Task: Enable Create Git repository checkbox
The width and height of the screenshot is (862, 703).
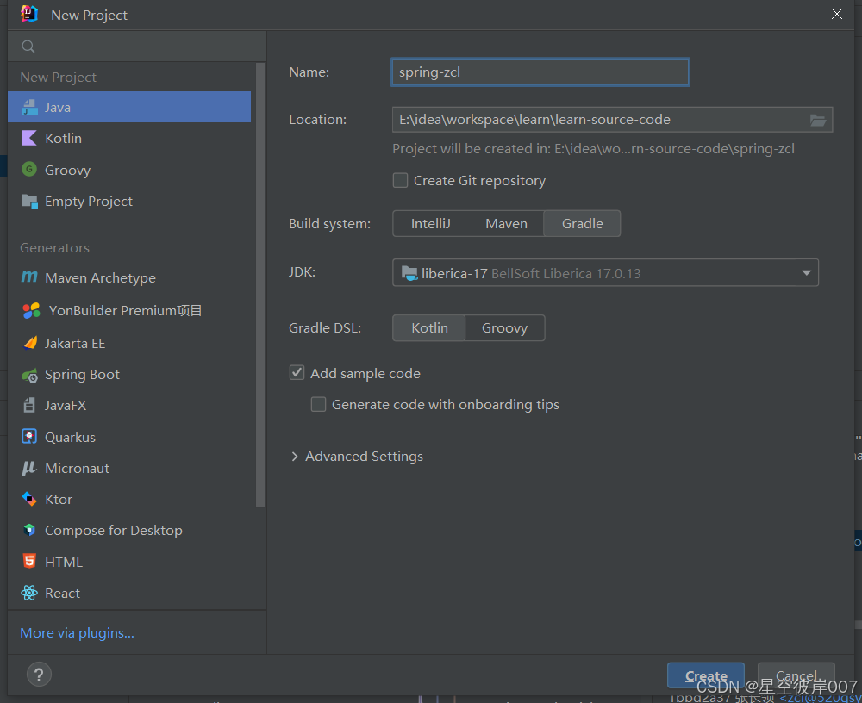Action: tap(400, 180)
